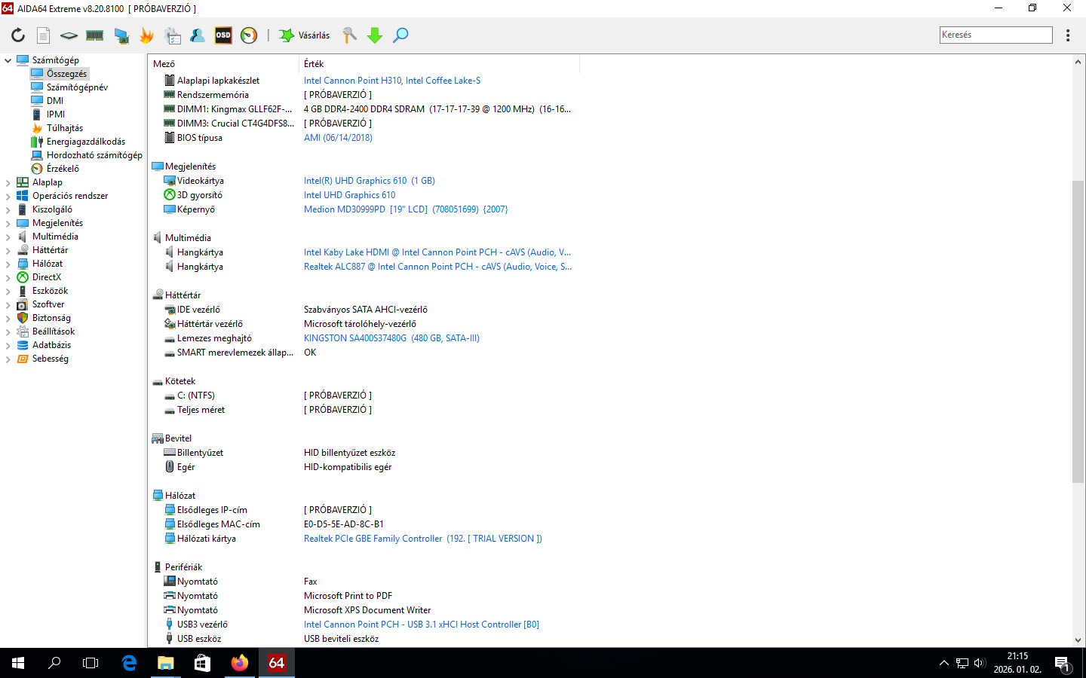Click the Vásárlás purchase button

coord(305,35)
